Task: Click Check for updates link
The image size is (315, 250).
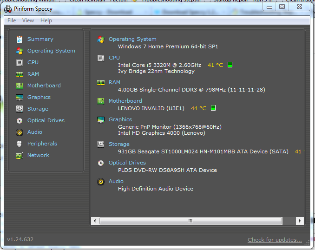Action: click(x=275, y=240)
